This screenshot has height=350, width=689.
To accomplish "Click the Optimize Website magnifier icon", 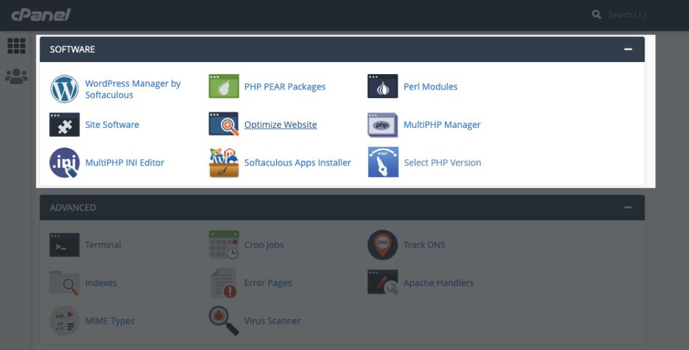I will tap(223, 124).
